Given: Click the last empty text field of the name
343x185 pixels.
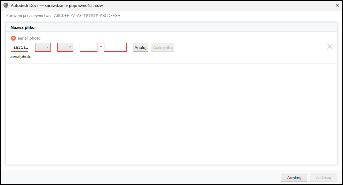Looking at the screenshot, I should pos(115,47).
